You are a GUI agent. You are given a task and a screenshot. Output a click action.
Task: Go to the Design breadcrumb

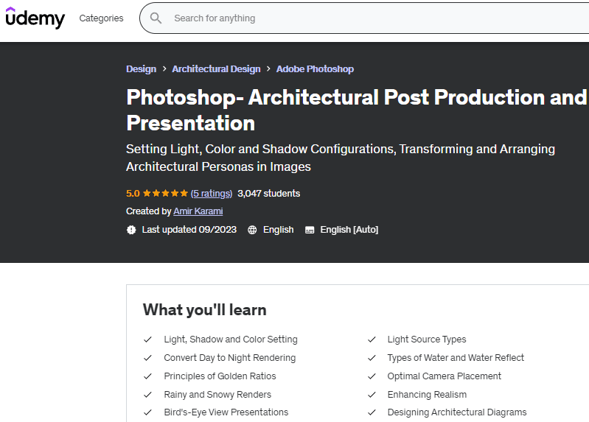click(x=141, y=69)
